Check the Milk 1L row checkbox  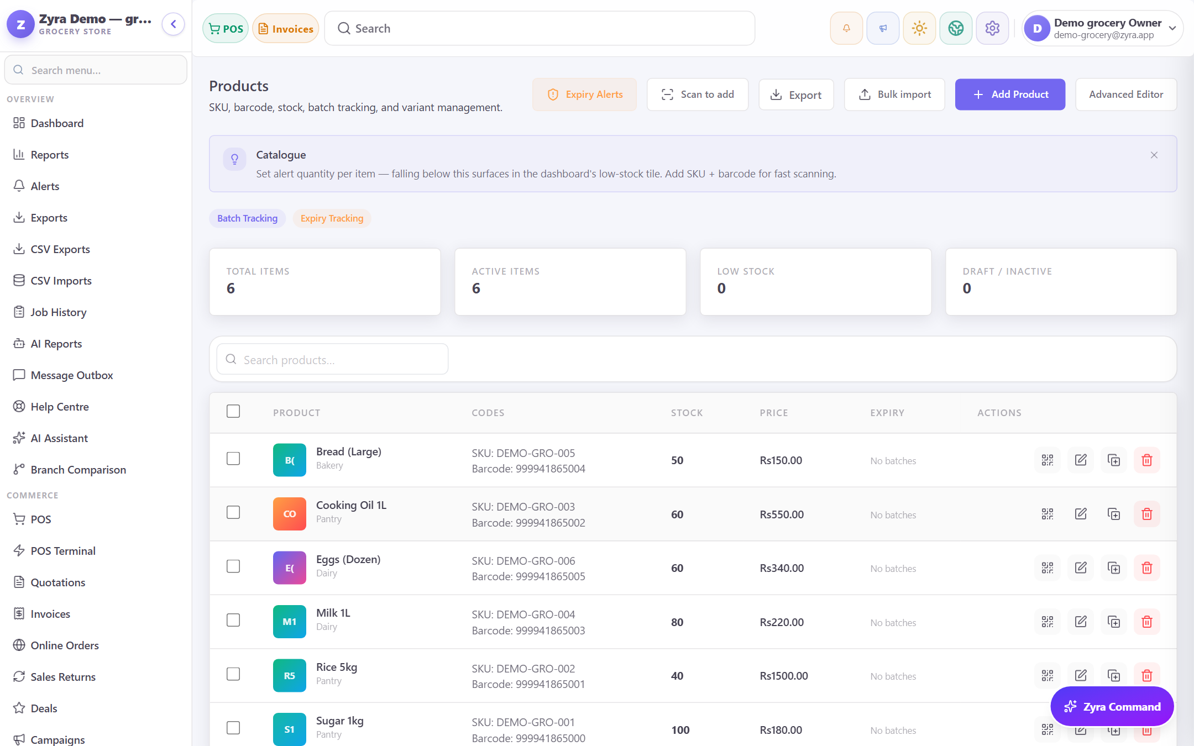[233, 620]
